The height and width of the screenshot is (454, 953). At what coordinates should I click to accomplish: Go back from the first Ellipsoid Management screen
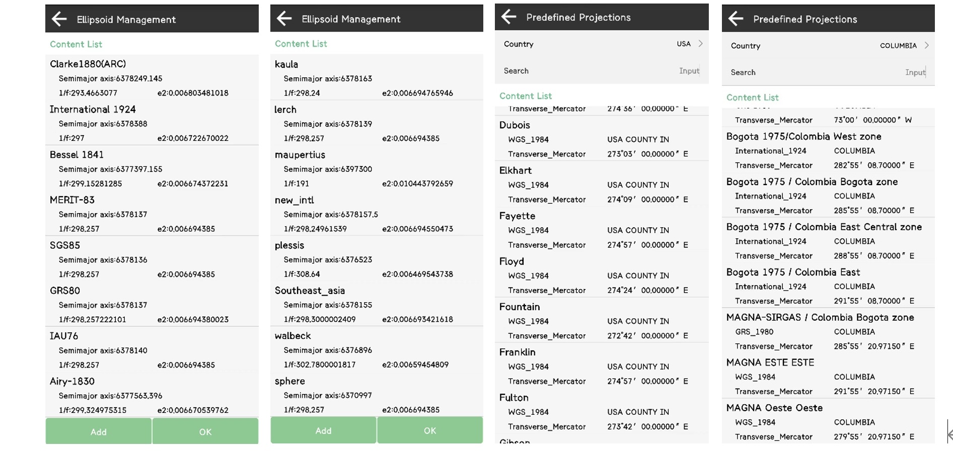click(59, 19)
